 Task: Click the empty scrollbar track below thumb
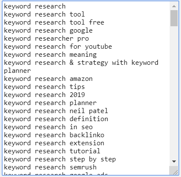pos(174,92)
